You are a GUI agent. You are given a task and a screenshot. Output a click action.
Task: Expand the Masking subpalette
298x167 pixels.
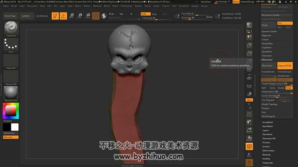[x=266, y=155]
